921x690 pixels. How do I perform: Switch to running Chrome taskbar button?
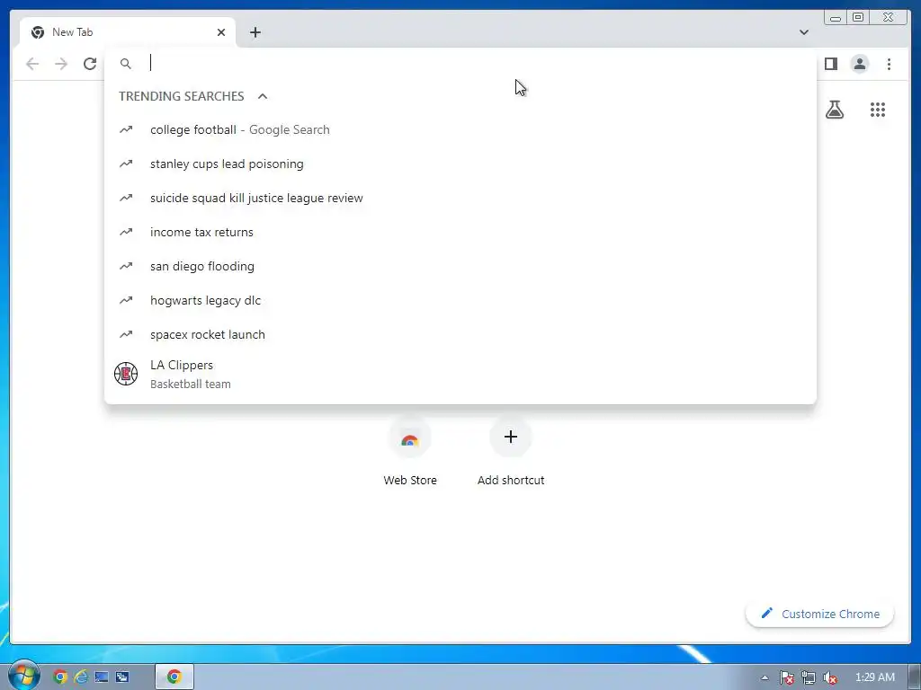click(174, 677)
